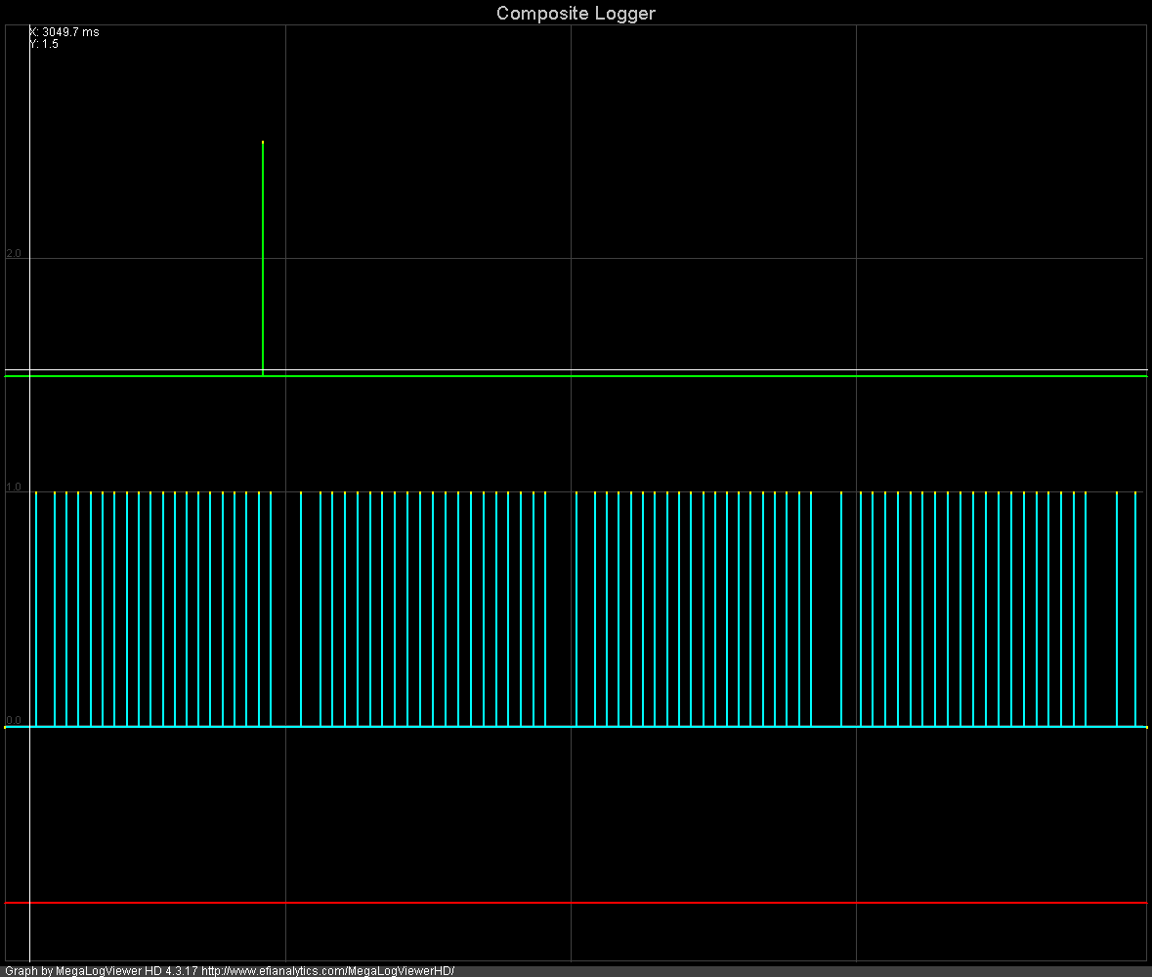1152x977 pixels.
Task: Click the first cyan pulse after the cursor
Action: point(36,606)
